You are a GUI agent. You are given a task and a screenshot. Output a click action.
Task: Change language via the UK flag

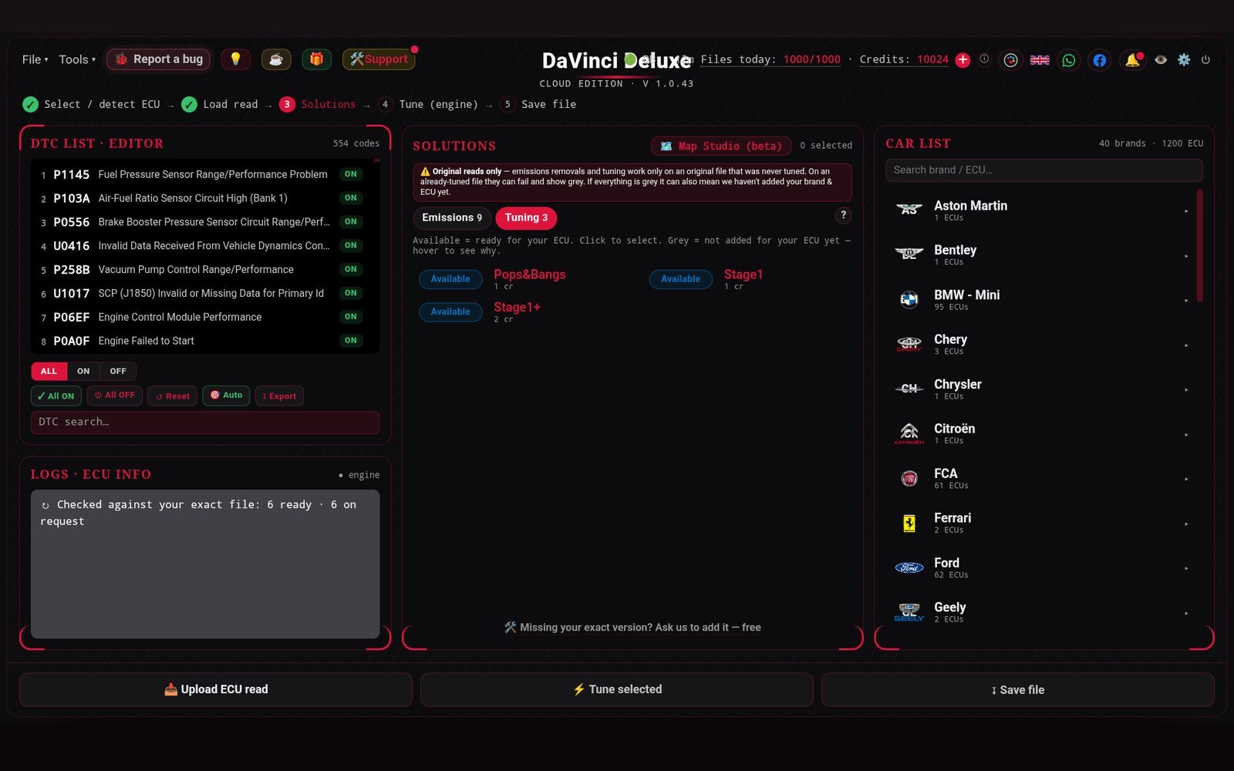pyautogui.click(x=1040, y=60)
